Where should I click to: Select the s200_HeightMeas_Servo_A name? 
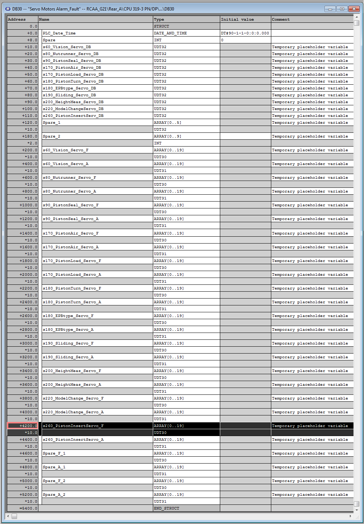pyautogui.click(x=97, y=385)
